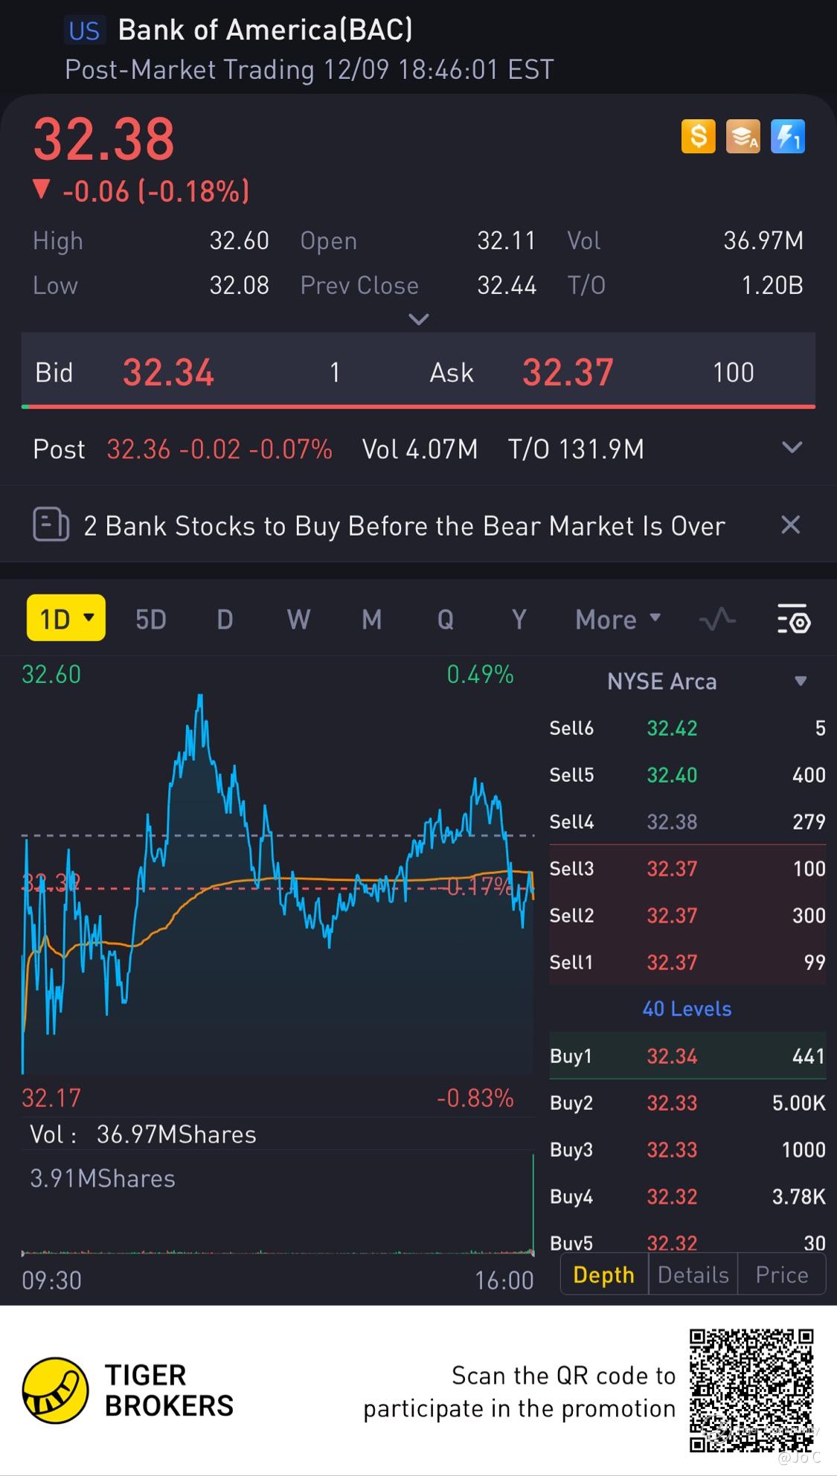Select the Sell3 row with 100 shares
Screen dimensions: 837x1476
coord(687,868)
